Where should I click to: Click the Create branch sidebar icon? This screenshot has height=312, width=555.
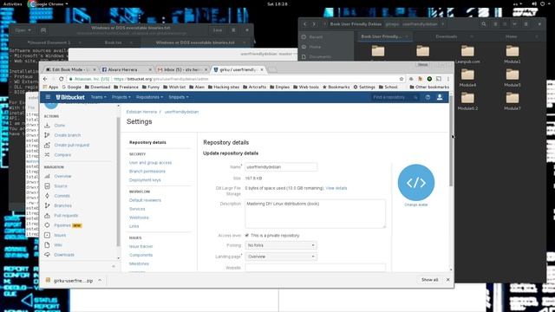click(47, 135)
